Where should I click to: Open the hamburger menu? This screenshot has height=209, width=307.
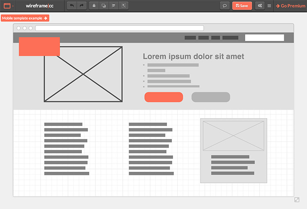[269, 6]
